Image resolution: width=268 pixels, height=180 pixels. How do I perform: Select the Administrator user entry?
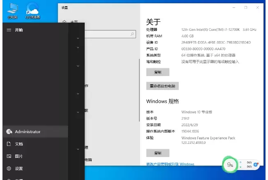35,132
